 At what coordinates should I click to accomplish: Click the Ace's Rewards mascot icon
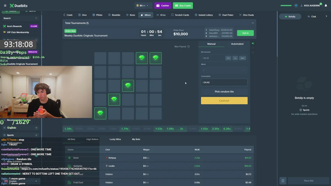pyautogui.click(x=4, y=26)
